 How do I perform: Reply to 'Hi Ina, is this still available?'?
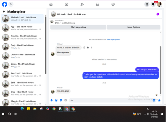(88, 48)
